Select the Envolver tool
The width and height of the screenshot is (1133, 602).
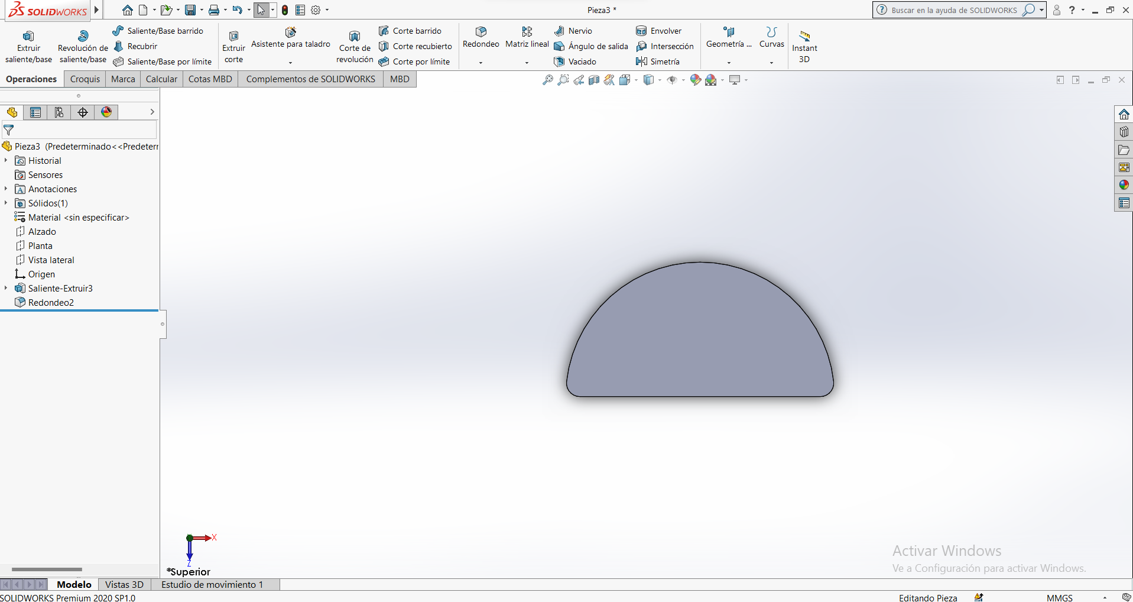coord(659,31)
